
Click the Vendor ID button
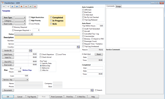click(x=8, y=51)
